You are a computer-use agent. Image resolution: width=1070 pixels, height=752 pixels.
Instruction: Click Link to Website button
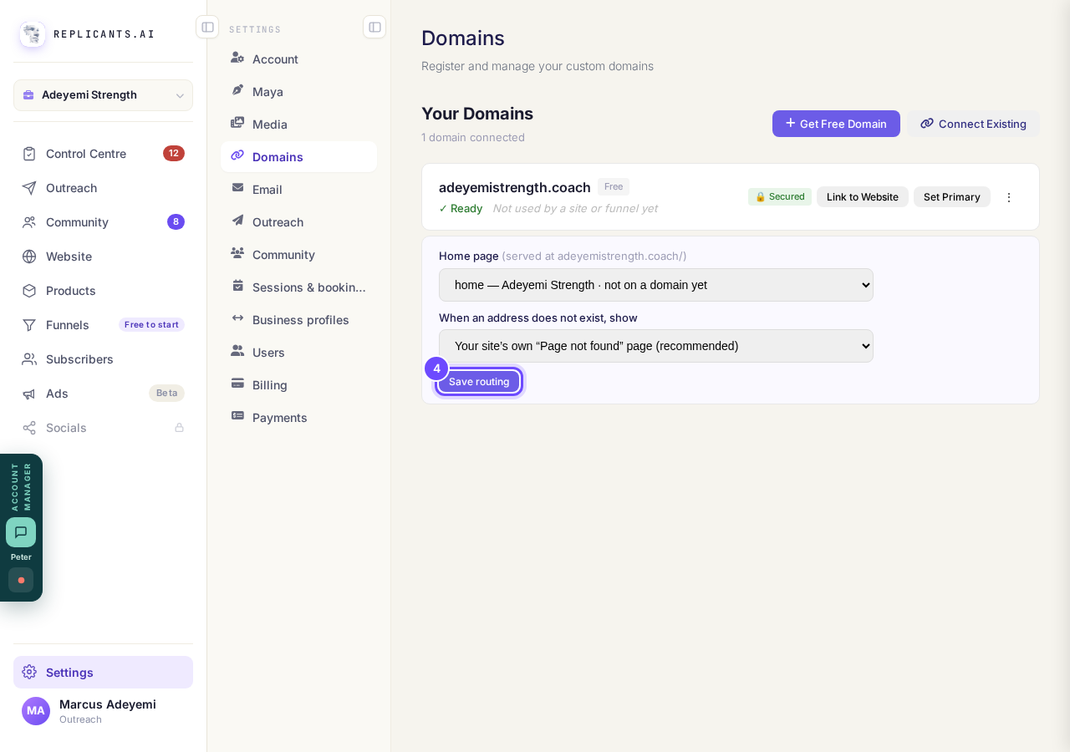pyautogui.click(x=863, y=197)
